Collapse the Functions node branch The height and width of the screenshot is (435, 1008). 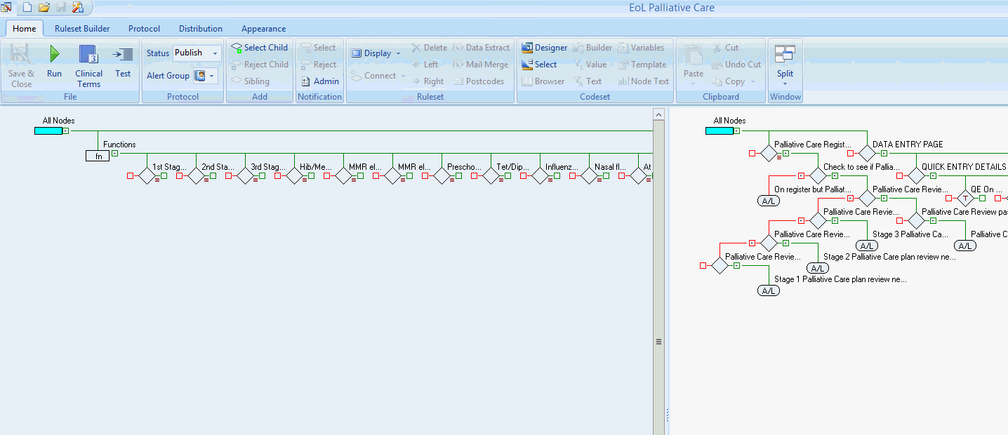114,153
